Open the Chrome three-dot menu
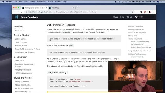The width and height of the screenshot is (165, 93). (x=154, y=12)
